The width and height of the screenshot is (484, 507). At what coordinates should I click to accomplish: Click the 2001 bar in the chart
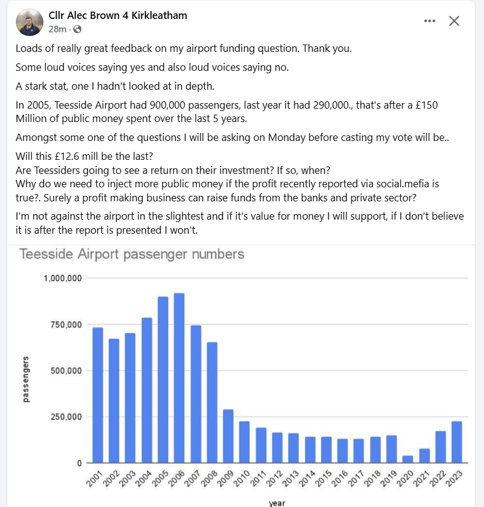tap(98, 395)
